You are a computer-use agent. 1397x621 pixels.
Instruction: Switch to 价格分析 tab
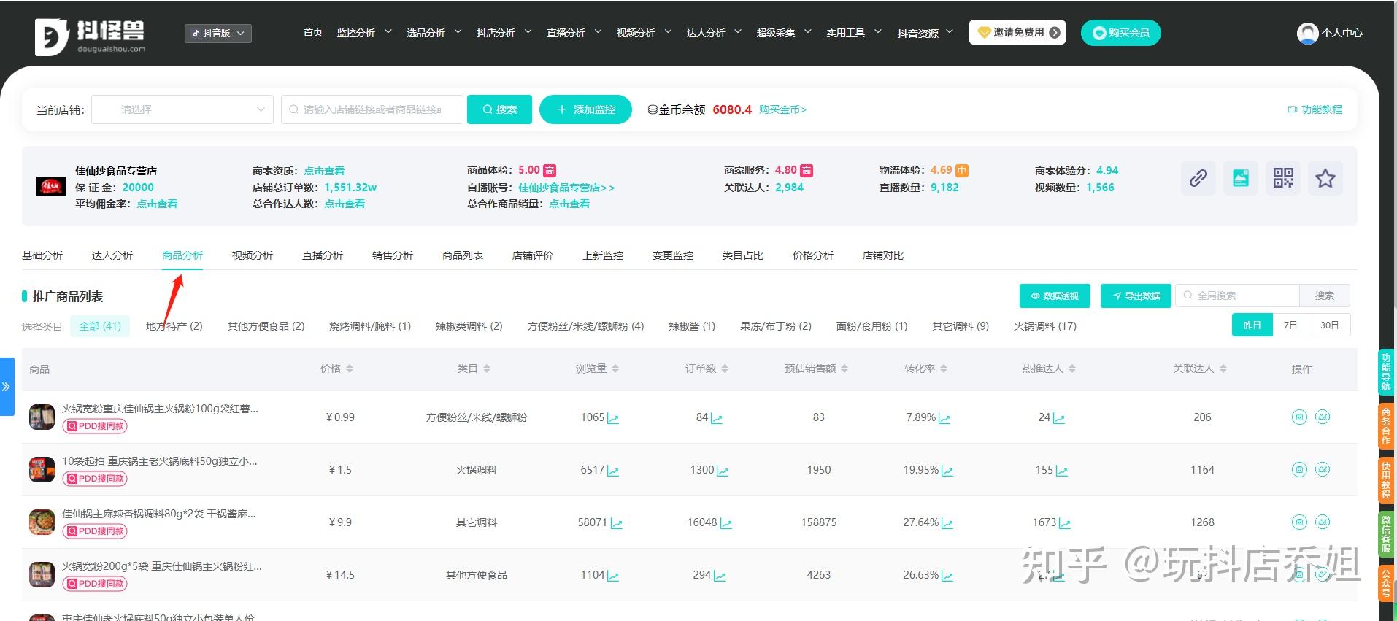[x=813, y=255]
